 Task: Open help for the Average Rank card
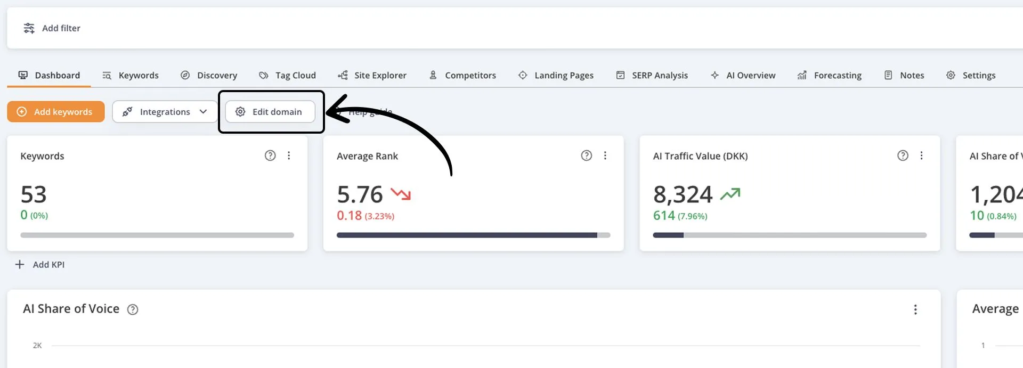[x=586, y=156]
